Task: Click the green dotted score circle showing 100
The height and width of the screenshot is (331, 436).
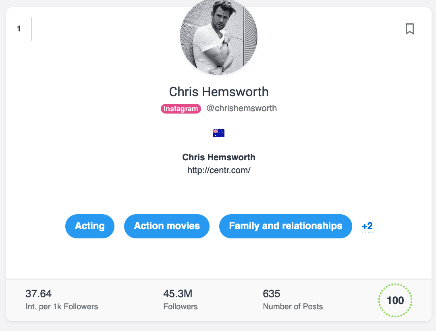Action: pyautogui.click(x=395, y=300)
